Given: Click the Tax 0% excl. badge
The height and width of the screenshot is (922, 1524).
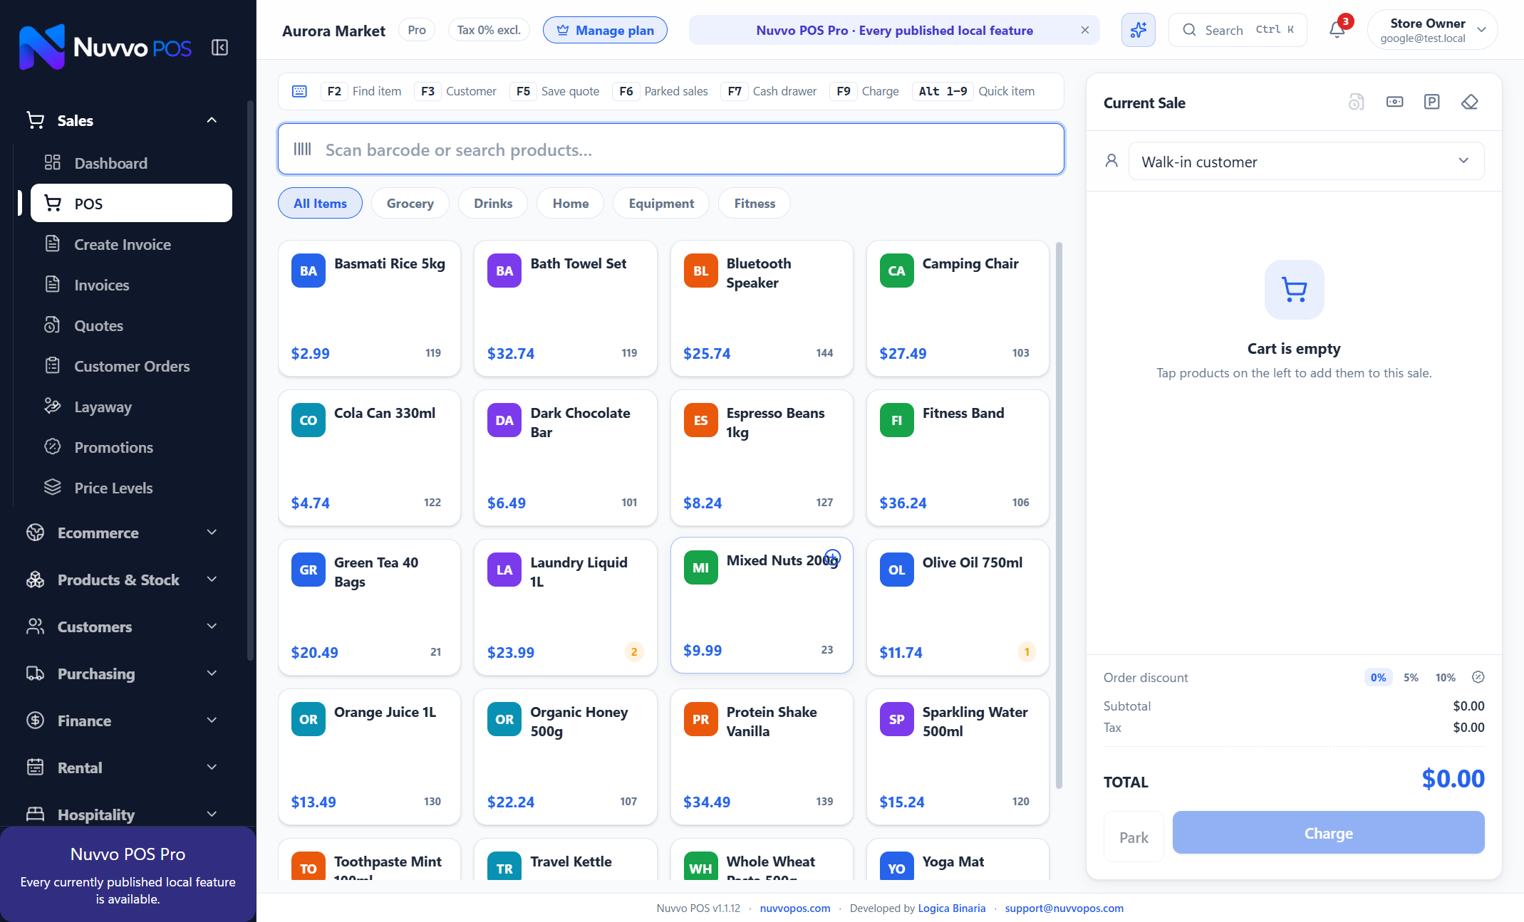Looking at the screenshot, I should coord(489,30).
